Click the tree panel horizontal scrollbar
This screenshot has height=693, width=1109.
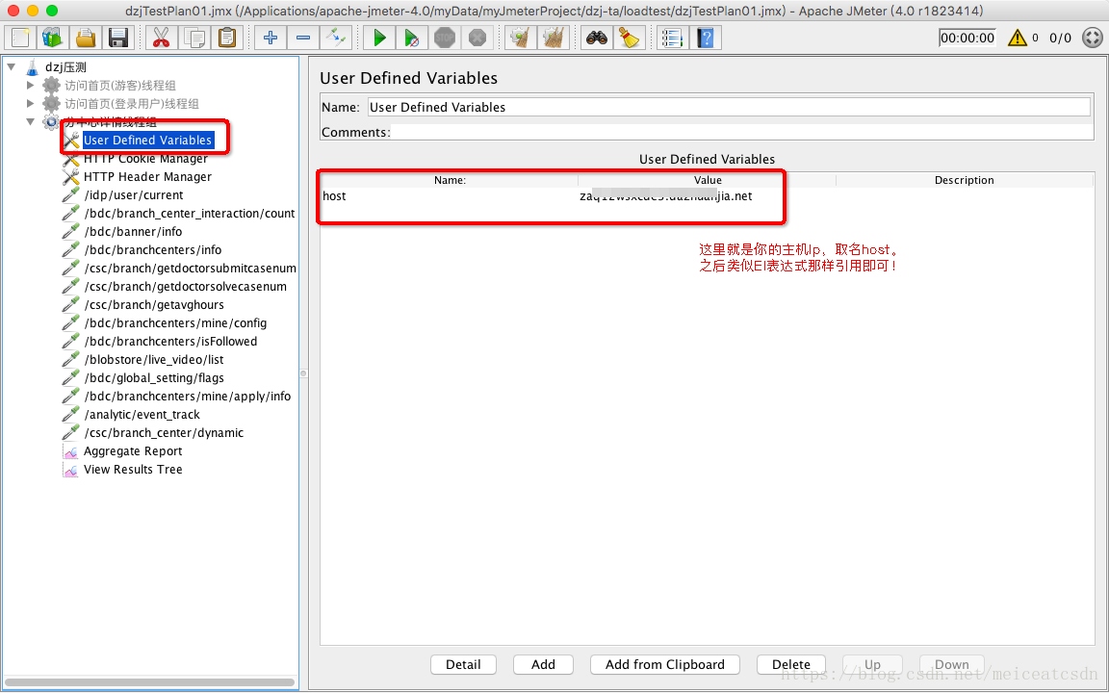pos(150,682)
